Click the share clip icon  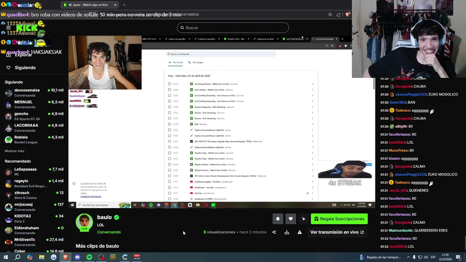274,232
